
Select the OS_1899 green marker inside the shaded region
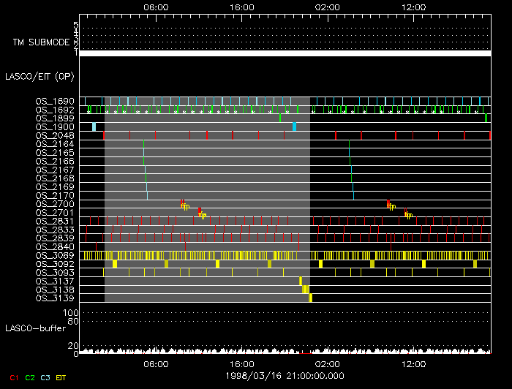coord(280,118)
